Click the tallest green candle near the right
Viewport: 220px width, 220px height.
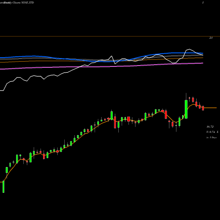click(x=186, y=109)
